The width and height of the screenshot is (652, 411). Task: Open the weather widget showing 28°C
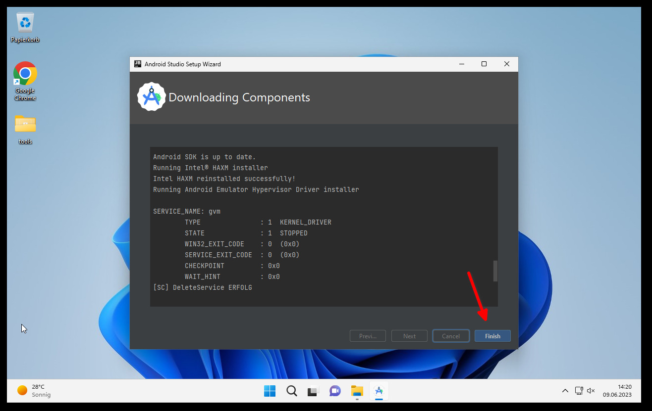pyautogui.click(x=34, y=391)
